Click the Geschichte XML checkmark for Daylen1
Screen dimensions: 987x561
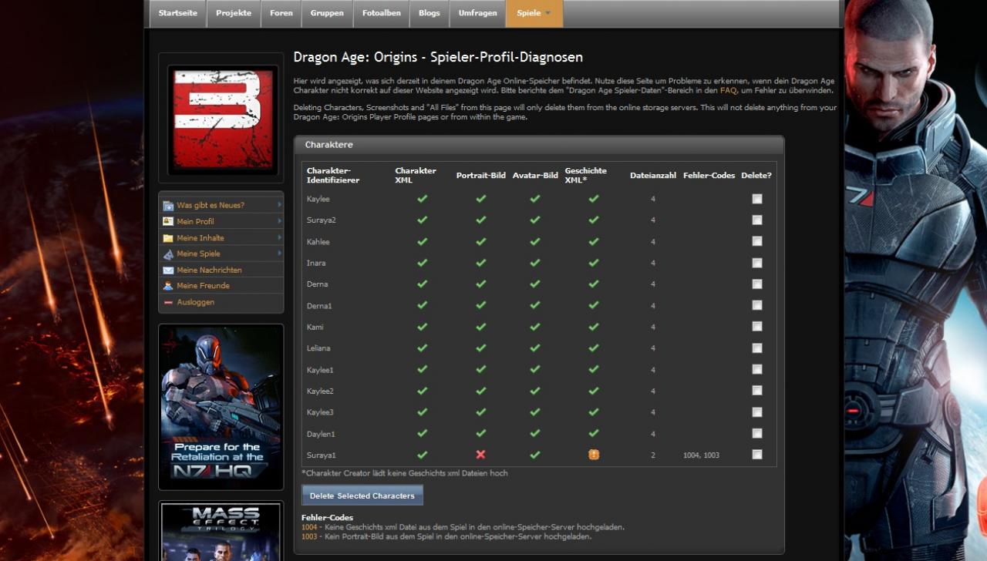click(594, 433)
